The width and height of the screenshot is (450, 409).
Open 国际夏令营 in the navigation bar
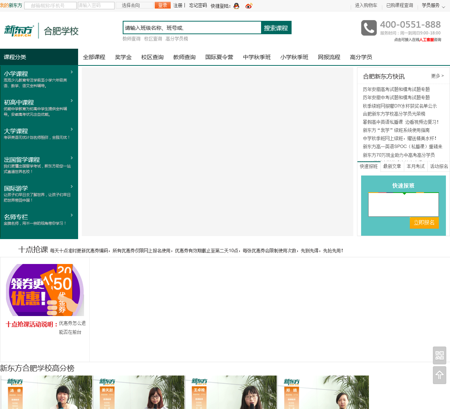(x=219, y=57)
